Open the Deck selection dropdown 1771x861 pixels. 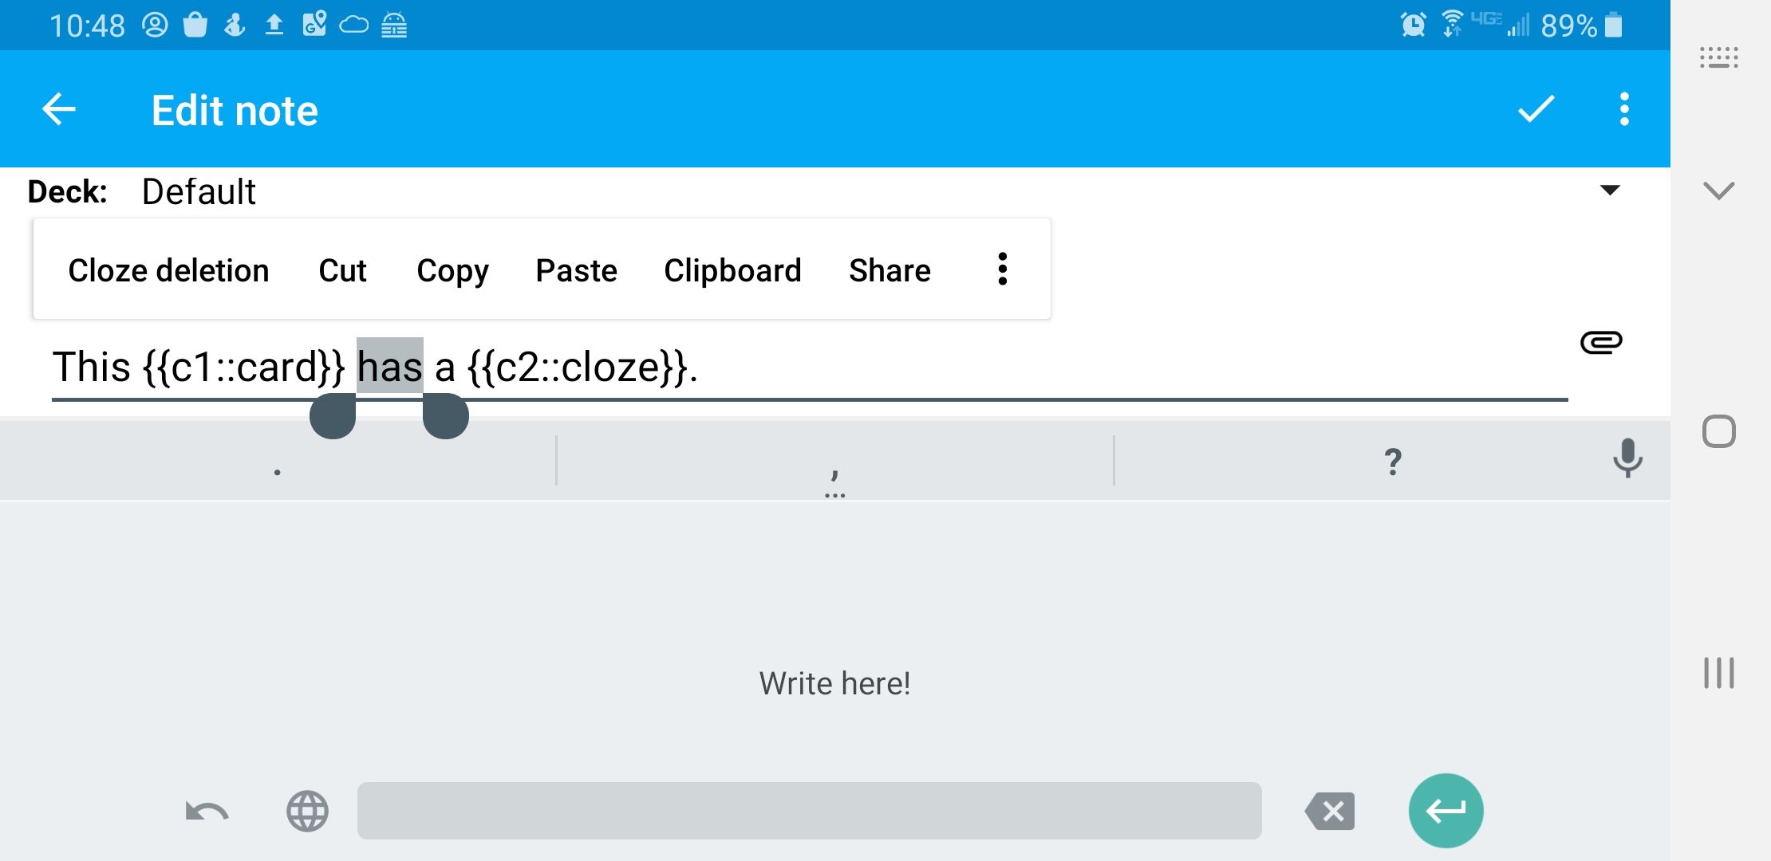point(1611,190)
